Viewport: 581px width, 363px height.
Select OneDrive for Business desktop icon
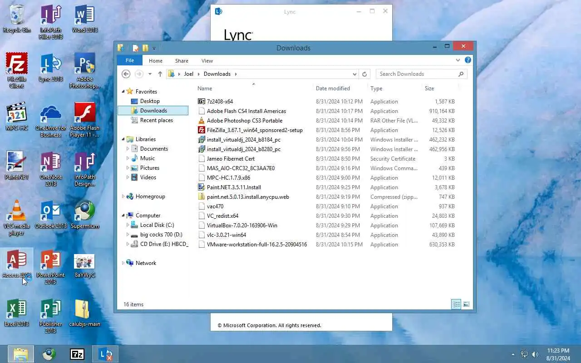coord(50,120)
